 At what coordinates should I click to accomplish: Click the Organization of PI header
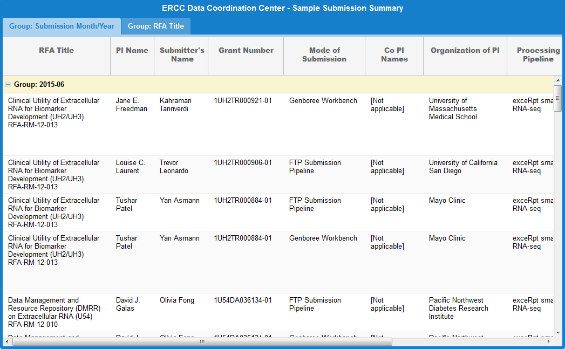point(465,51)
